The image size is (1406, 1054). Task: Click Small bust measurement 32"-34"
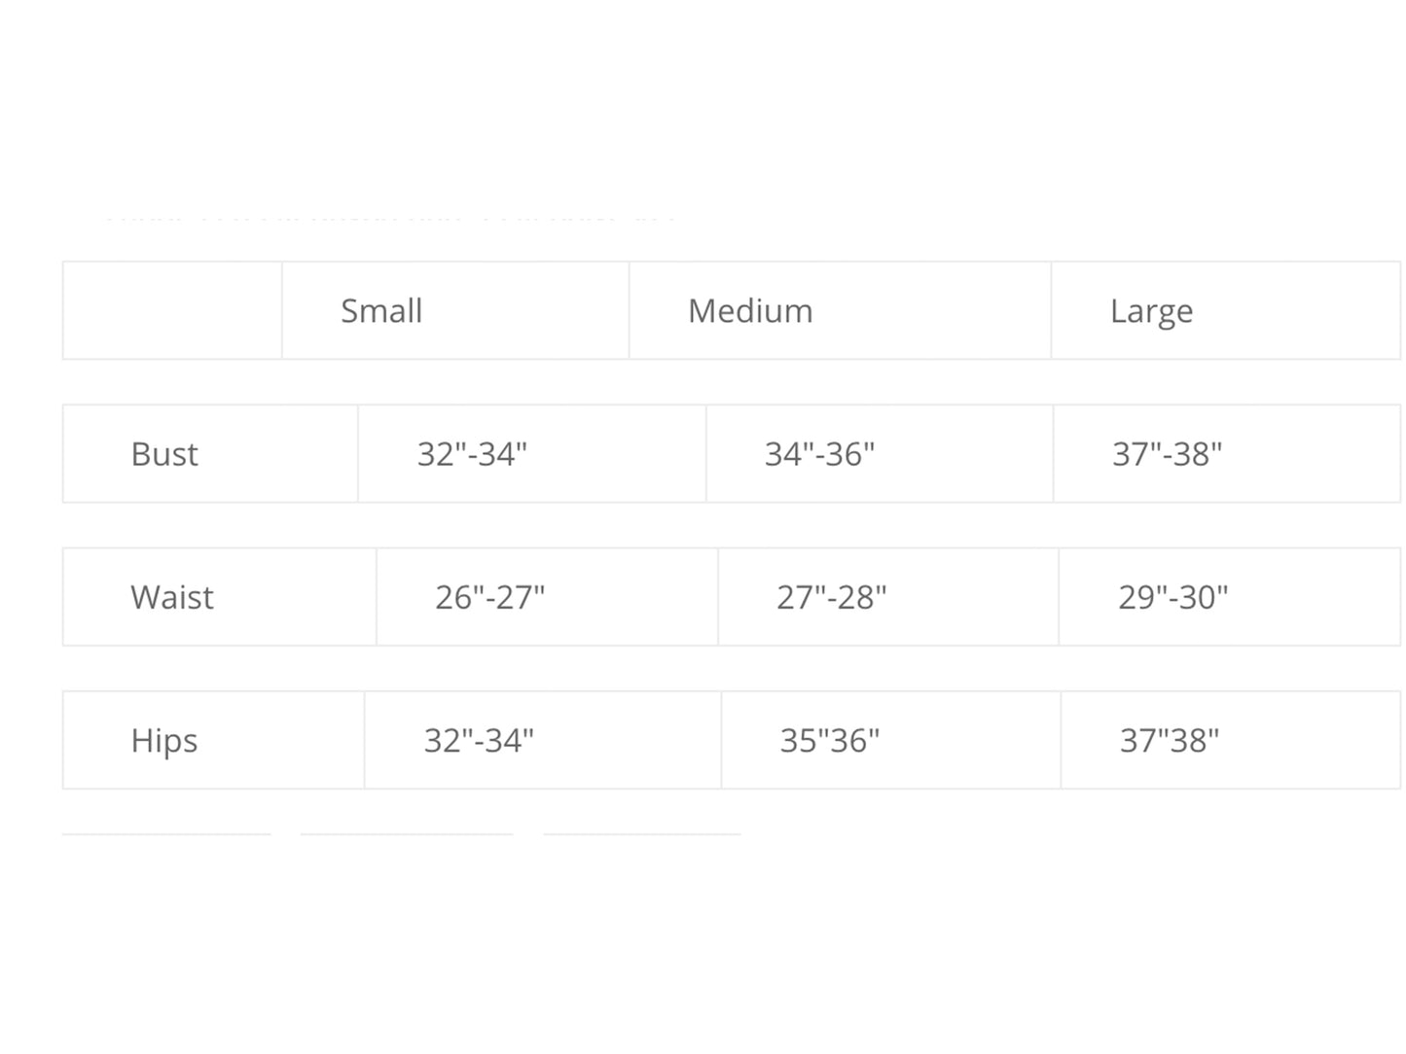coord(472,454)
